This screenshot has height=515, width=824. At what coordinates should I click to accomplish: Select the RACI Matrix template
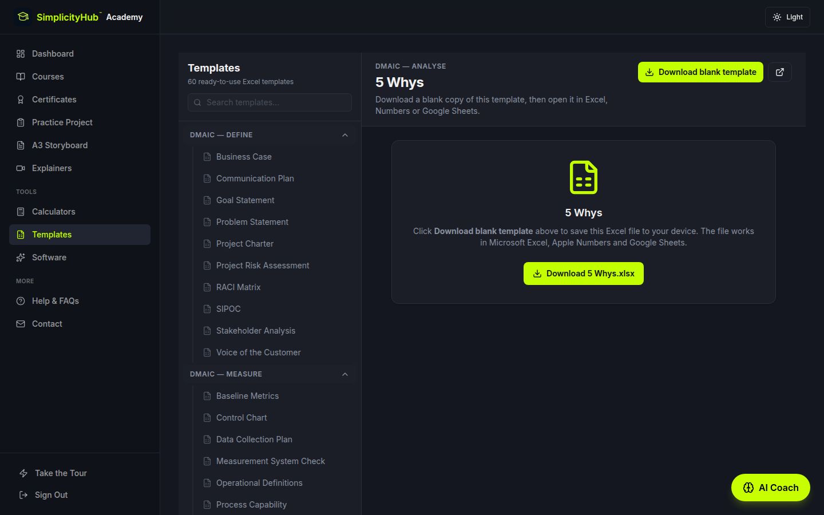tap(238, 287)
